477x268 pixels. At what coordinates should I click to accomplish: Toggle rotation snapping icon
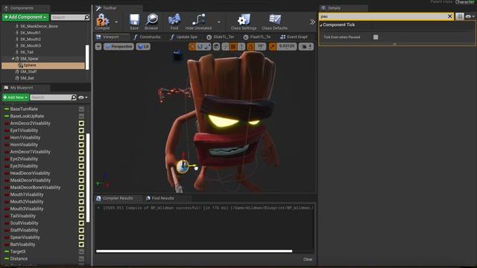pos(250,46)
